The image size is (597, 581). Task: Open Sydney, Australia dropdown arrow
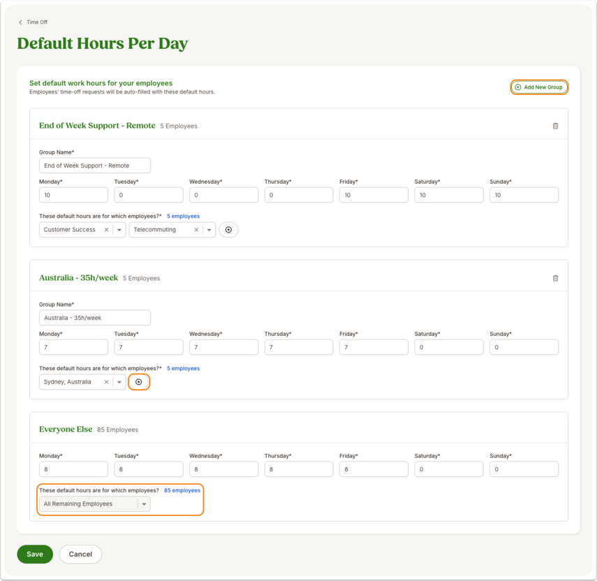(119, 382)
